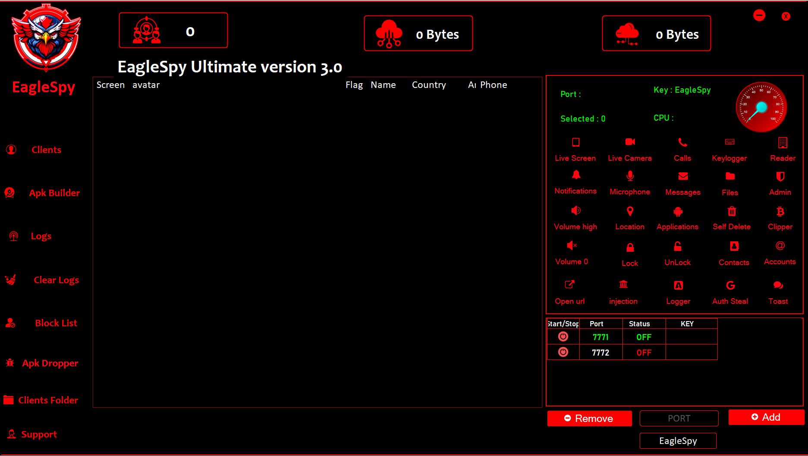Click the Country column header

pos(429,85)
